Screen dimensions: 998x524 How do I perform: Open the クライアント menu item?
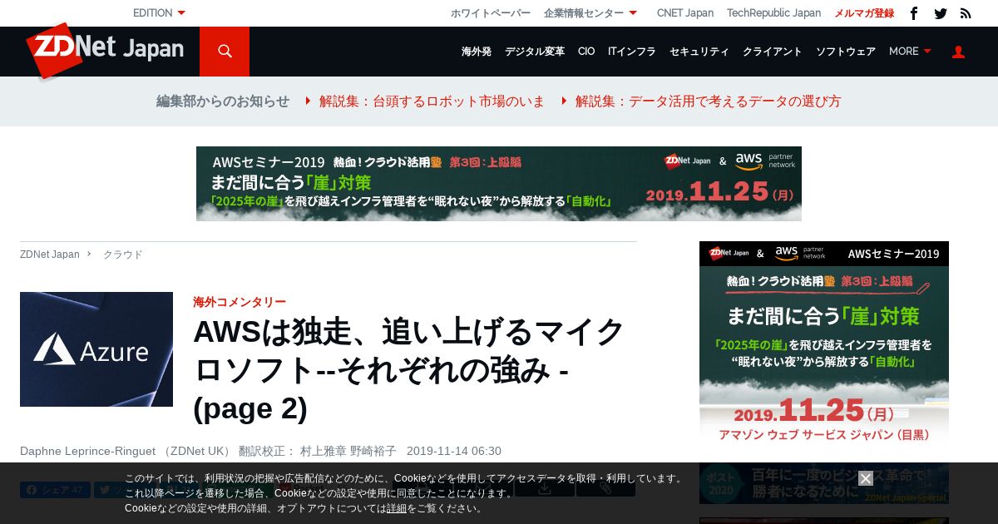(773, 52)
